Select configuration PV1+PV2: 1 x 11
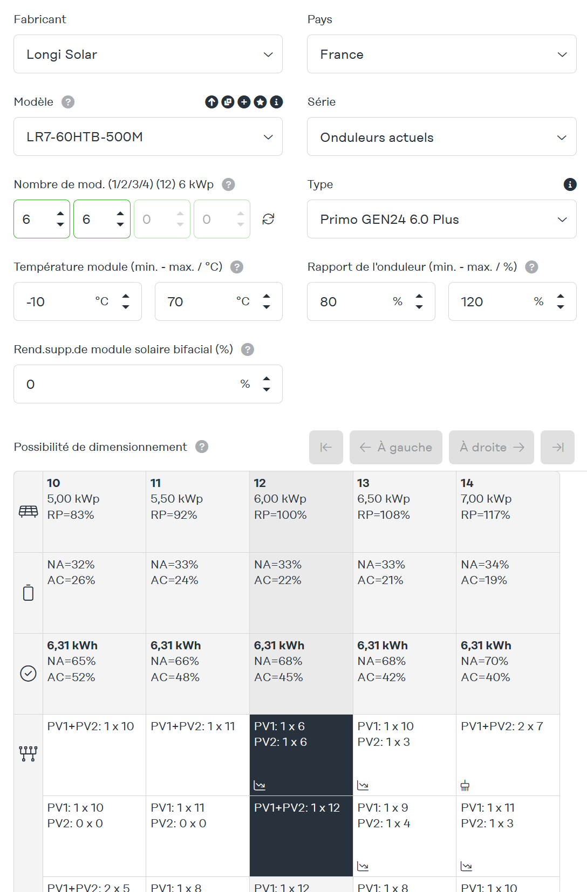Viewport: 587px width, 892px height. (198, 755)
